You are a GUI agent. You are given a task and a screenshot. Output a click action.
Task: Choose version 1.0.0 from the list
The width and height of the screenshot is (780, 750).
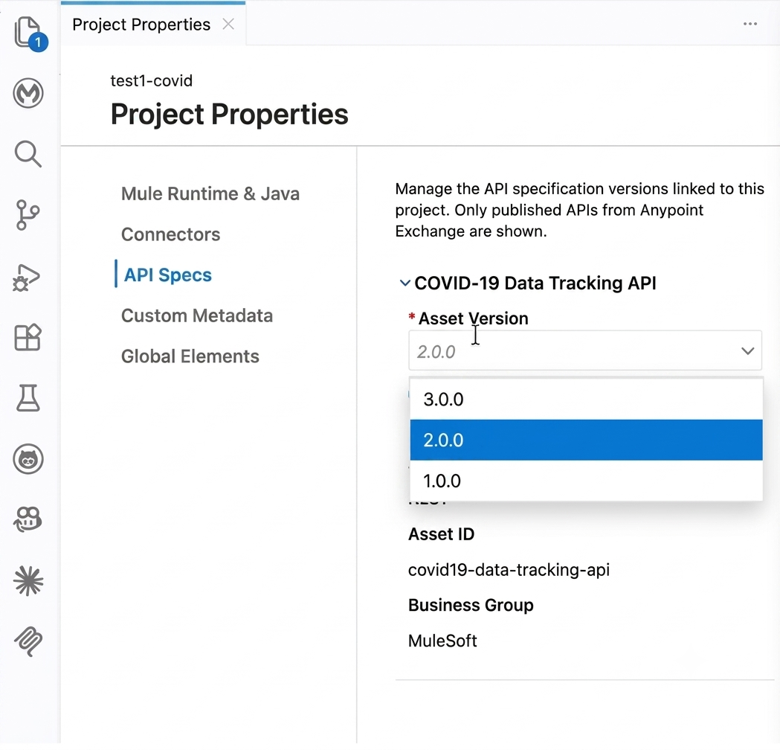[587, 481]
